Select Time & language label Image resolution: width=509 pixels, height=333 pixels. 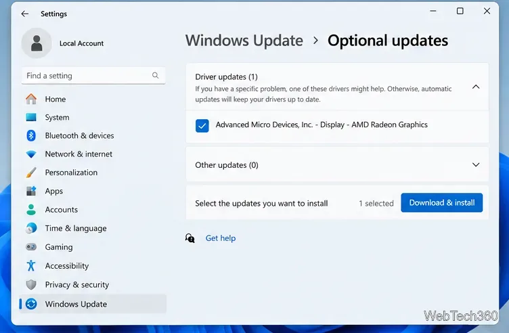tap(76, 229)
